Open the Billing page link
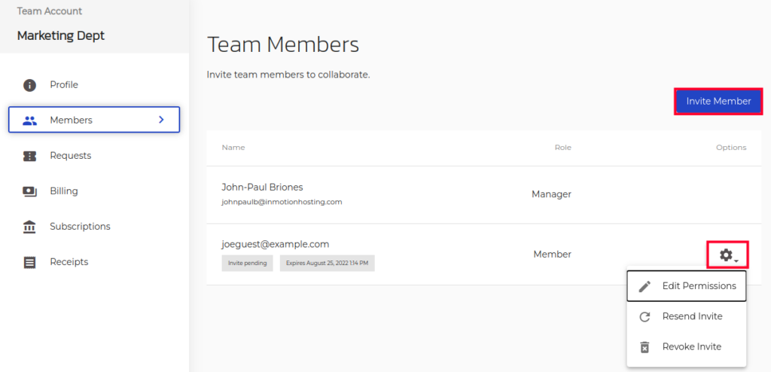Screen dimensions: 771x372 pos(64,191)
